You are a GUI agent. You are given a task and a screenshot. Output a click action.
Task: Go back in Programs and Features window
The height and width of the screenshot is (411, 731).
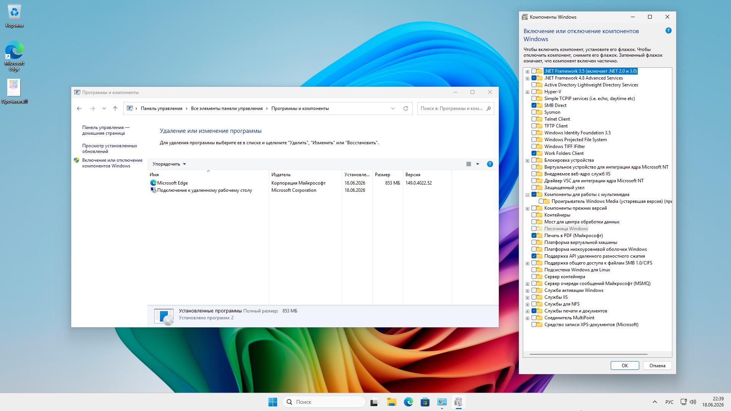[79, 108]
